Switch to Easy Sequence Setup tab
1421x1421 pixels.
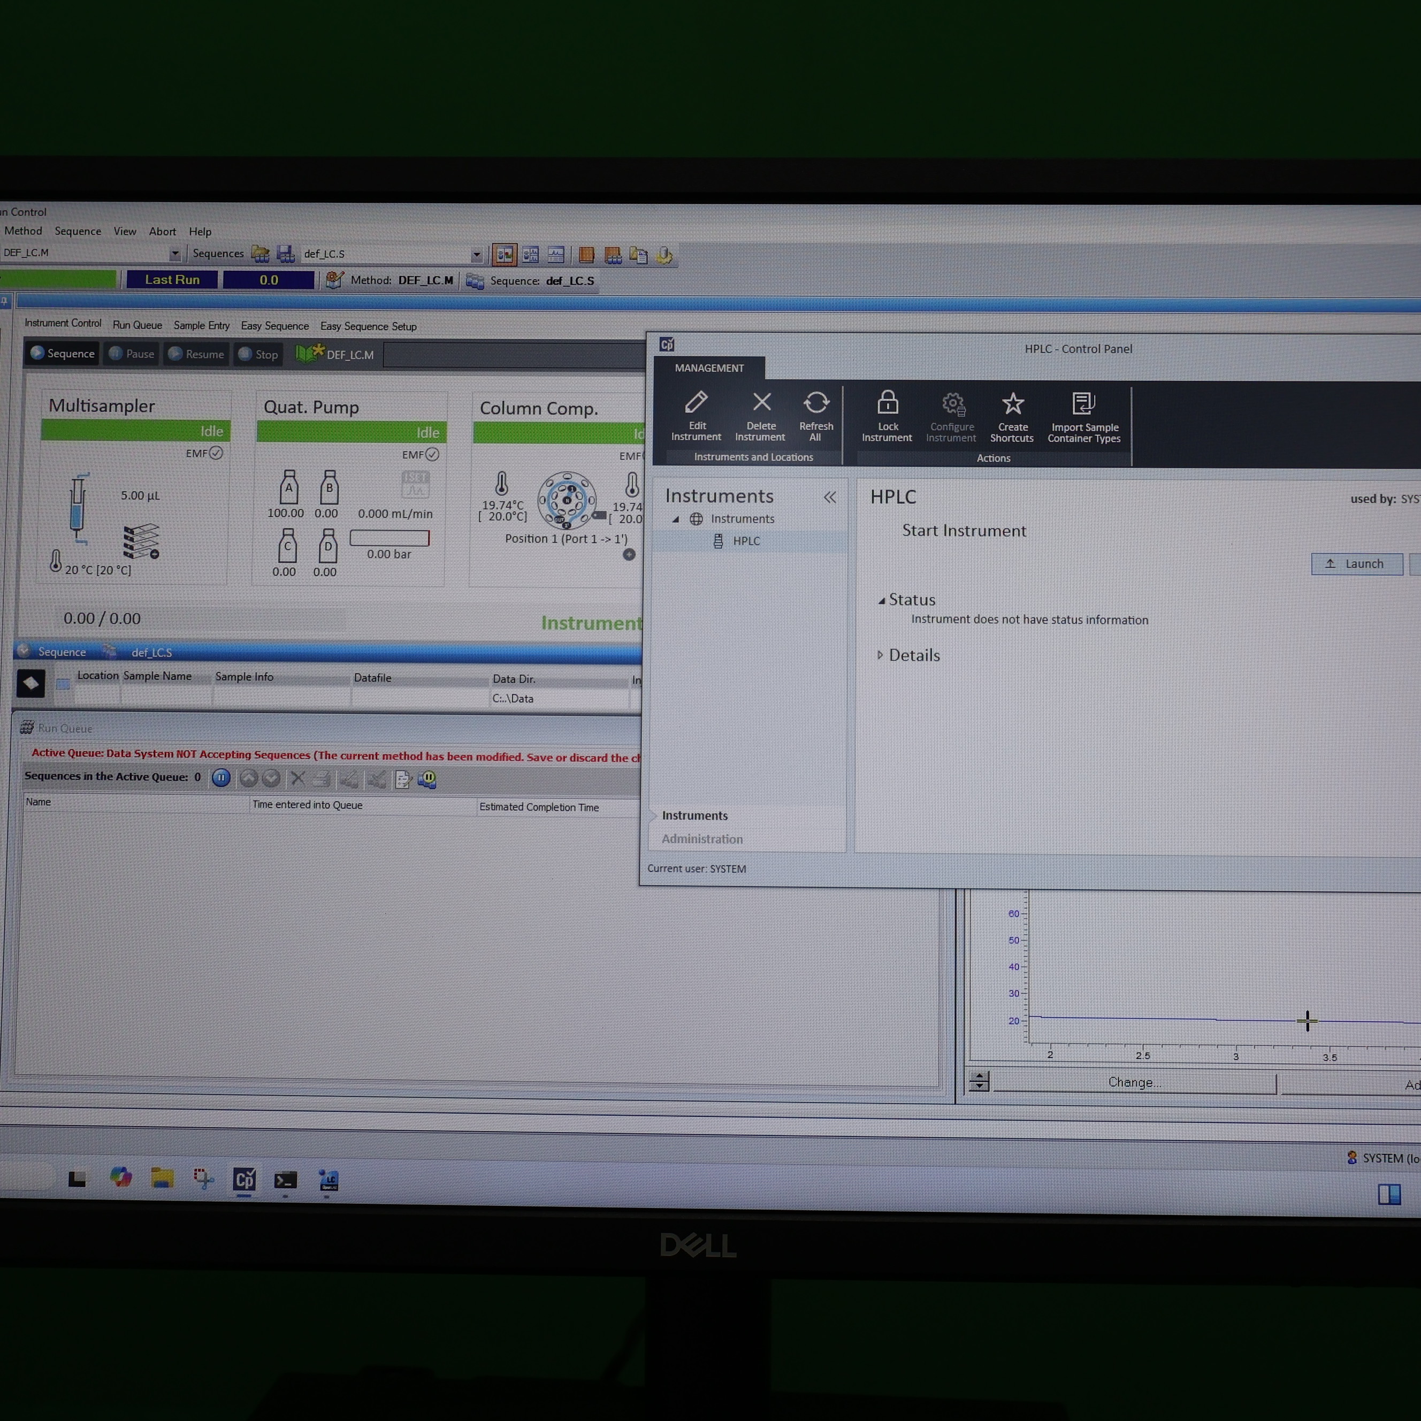[369, 326]
